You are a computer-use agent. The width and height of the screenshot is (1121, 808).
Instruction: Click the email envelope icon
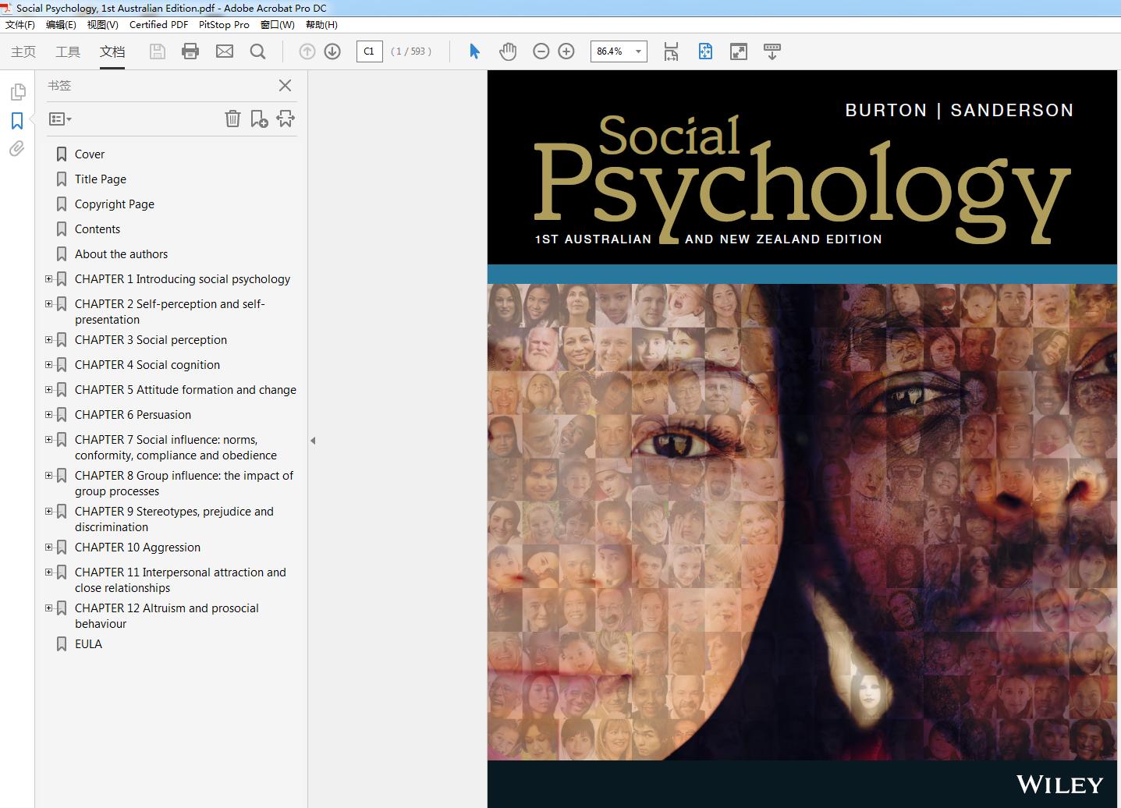(225, 51)
